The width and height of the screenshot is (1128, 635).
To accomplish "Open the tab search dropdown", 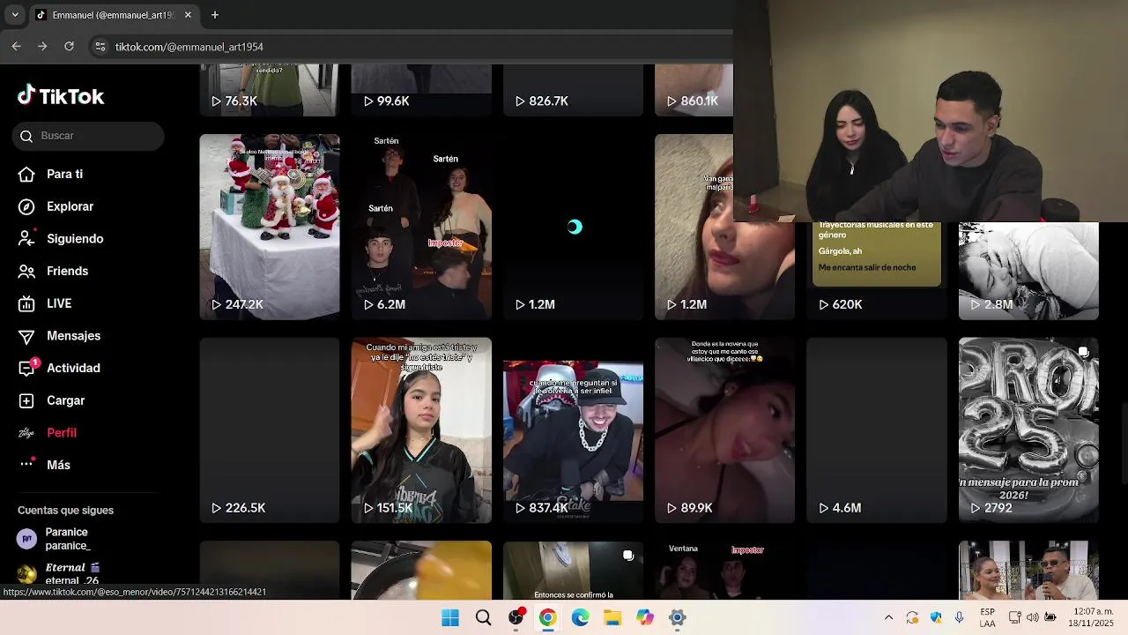I will (x=15, y=15).
